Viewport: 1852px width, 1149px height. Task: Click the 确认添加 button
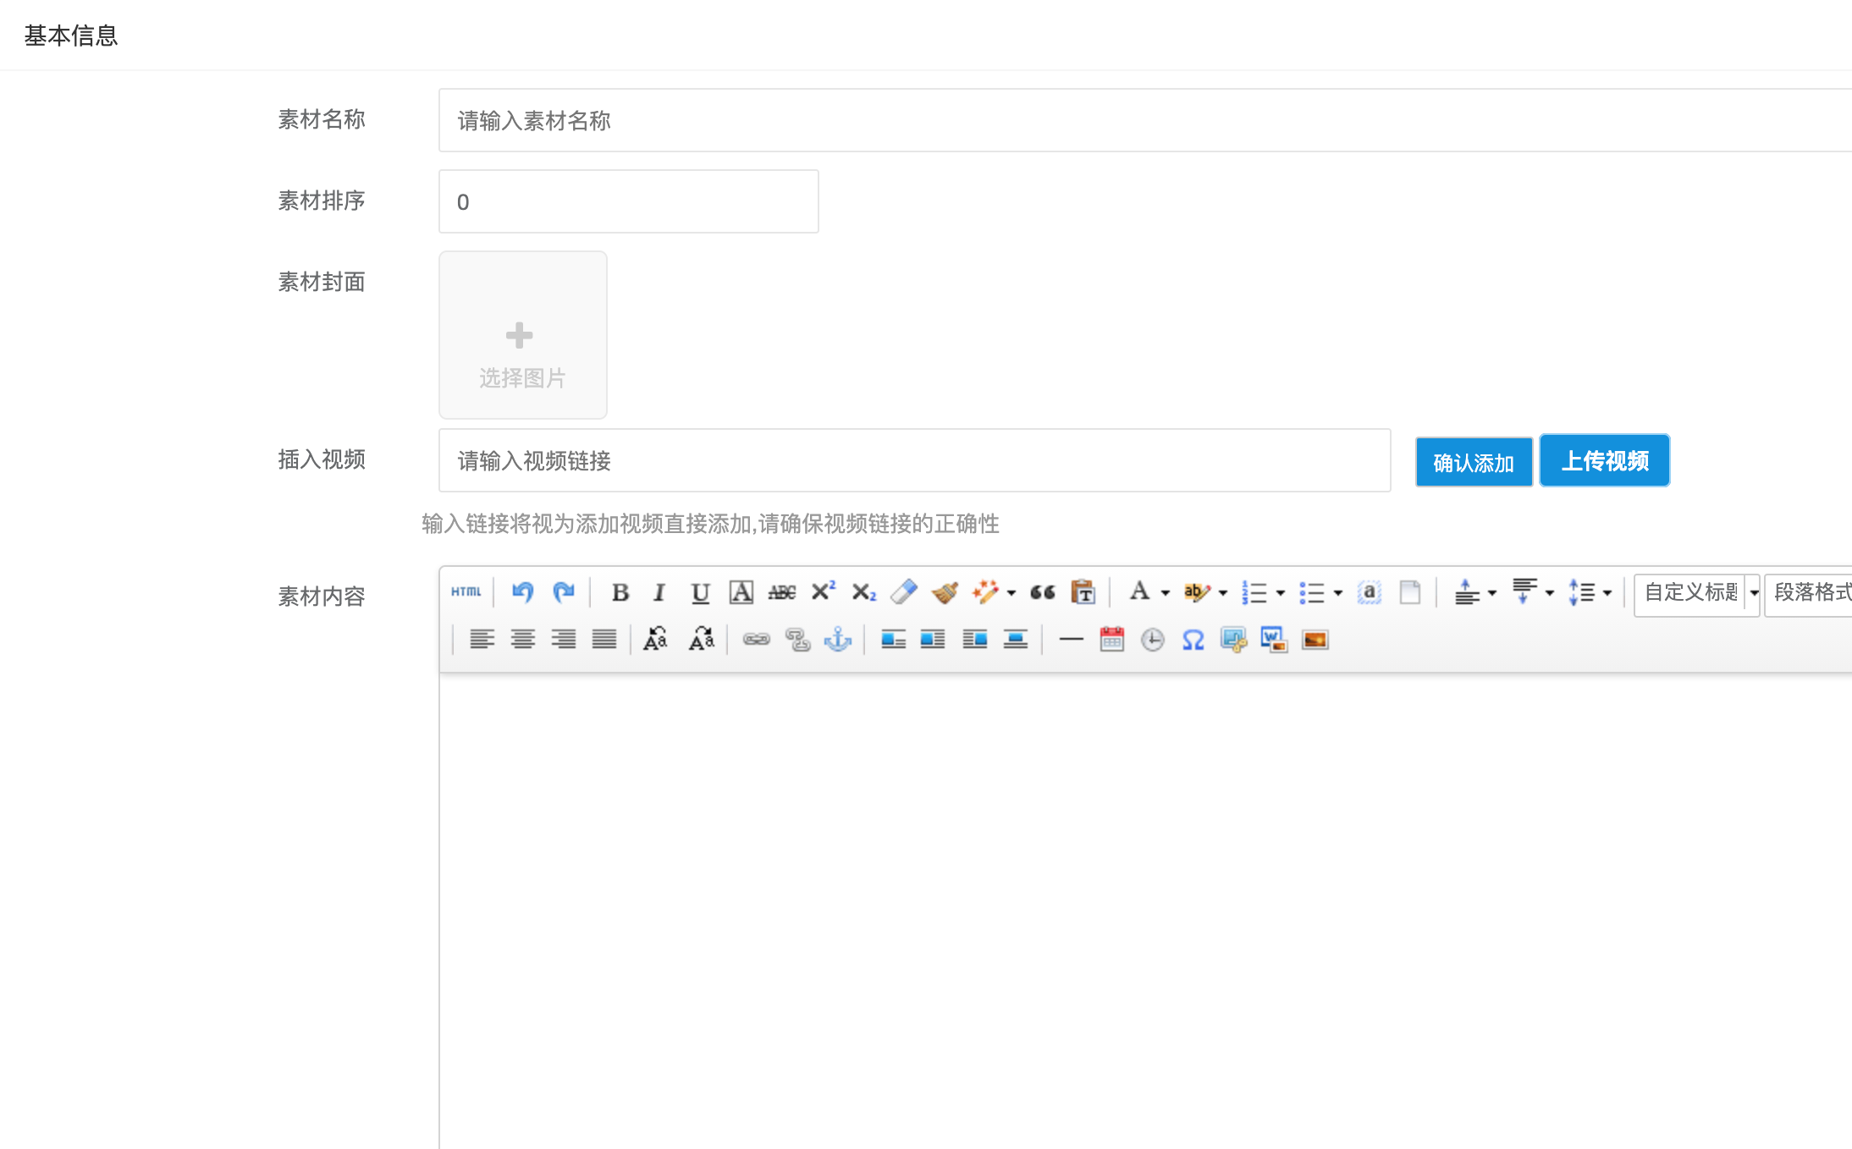(1473, 462)
